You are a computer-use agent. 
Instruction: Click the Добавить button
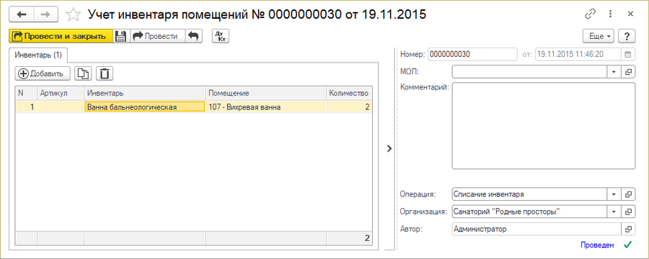click(x=43, y=74)
